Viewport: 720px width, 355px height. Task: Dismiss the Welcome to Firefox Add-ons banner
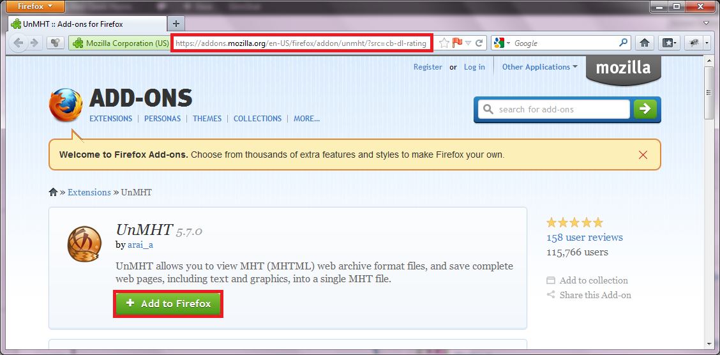point(643,155)
